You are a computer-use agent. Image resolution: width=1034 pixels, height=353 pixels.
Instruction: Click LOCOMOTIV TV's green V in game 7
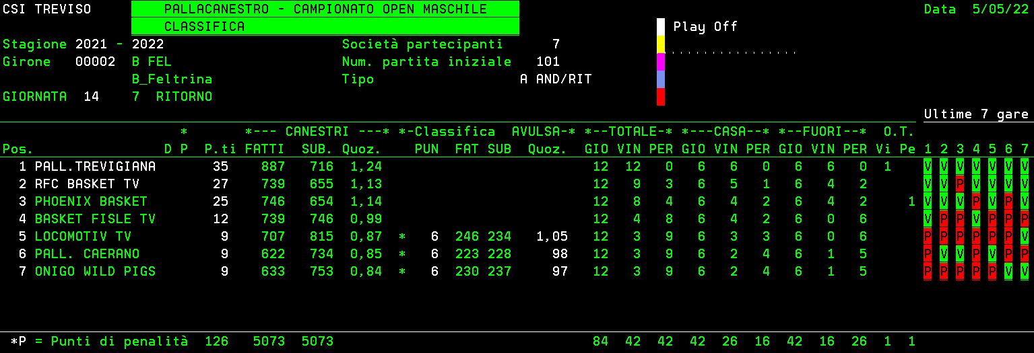(x=1024, y=236)
